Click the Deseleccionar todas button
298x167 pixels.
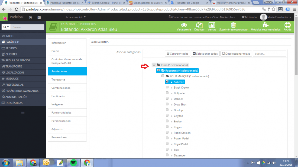[236, 54]
